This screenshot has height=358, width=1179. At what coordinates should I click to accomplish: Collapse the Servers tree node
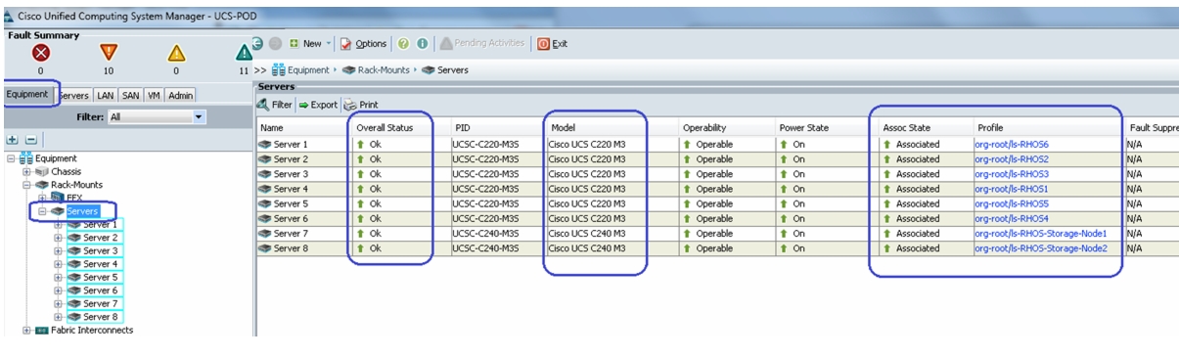[42, 211]
